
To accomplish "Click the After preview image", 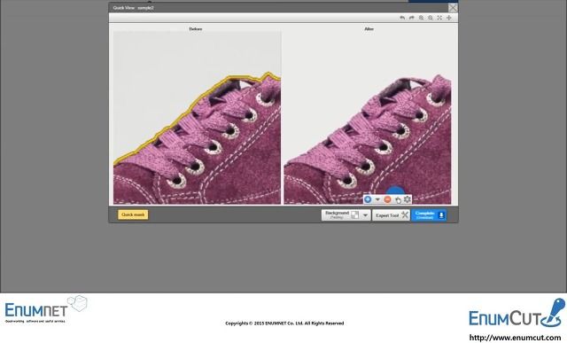I will click(368, 118).
